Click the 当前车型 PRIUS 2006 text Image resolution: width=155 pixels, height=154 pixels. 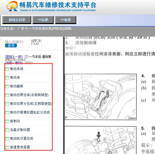(36, 28)
